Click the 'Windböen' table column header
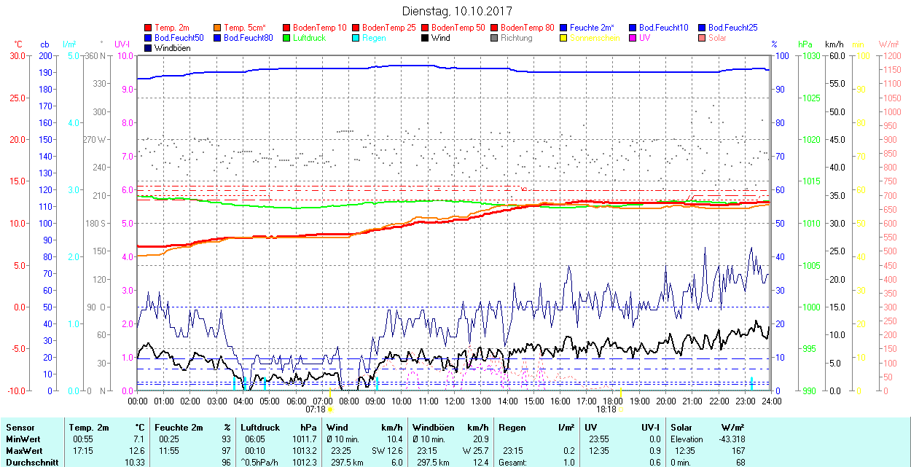Viewport: 911px width, 467px height. coord(432,428)
